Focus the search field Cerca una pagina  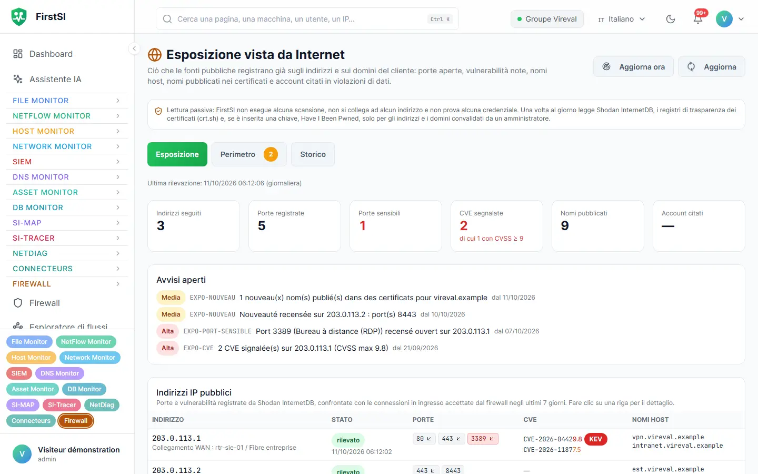(307, 19)
